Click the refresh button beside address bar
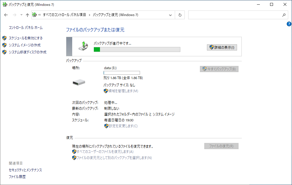 (180, 15)
